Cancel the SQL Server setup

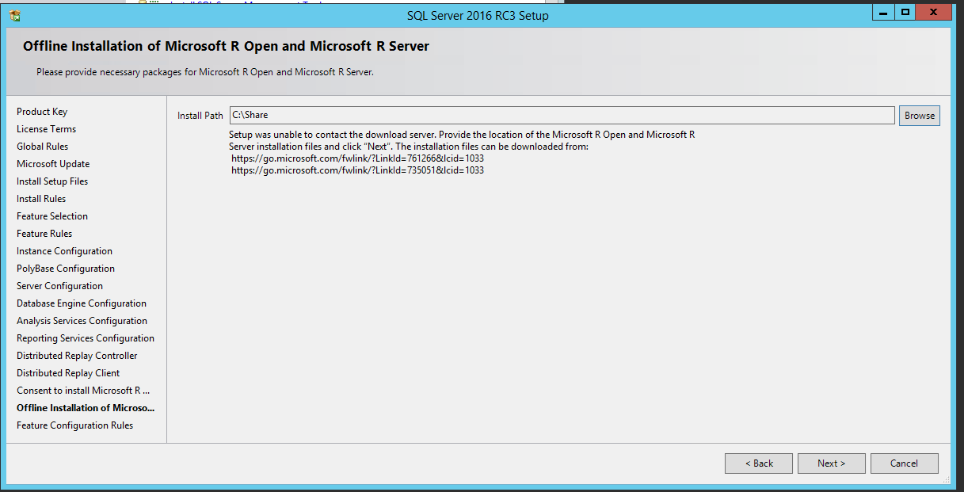pyautogui.click(x=904, y=463)
